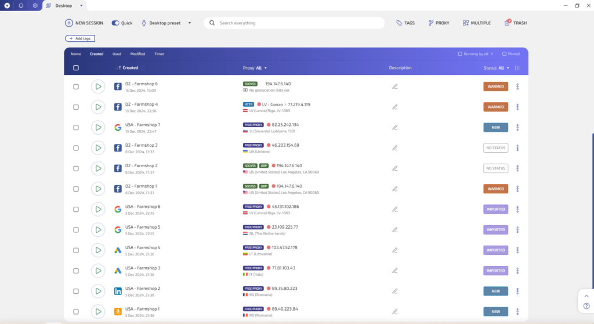The height and width of the screenshot is (324, 594).
Task: Expand the Desktop preset dropdown
Action: [x=190, y=23]
